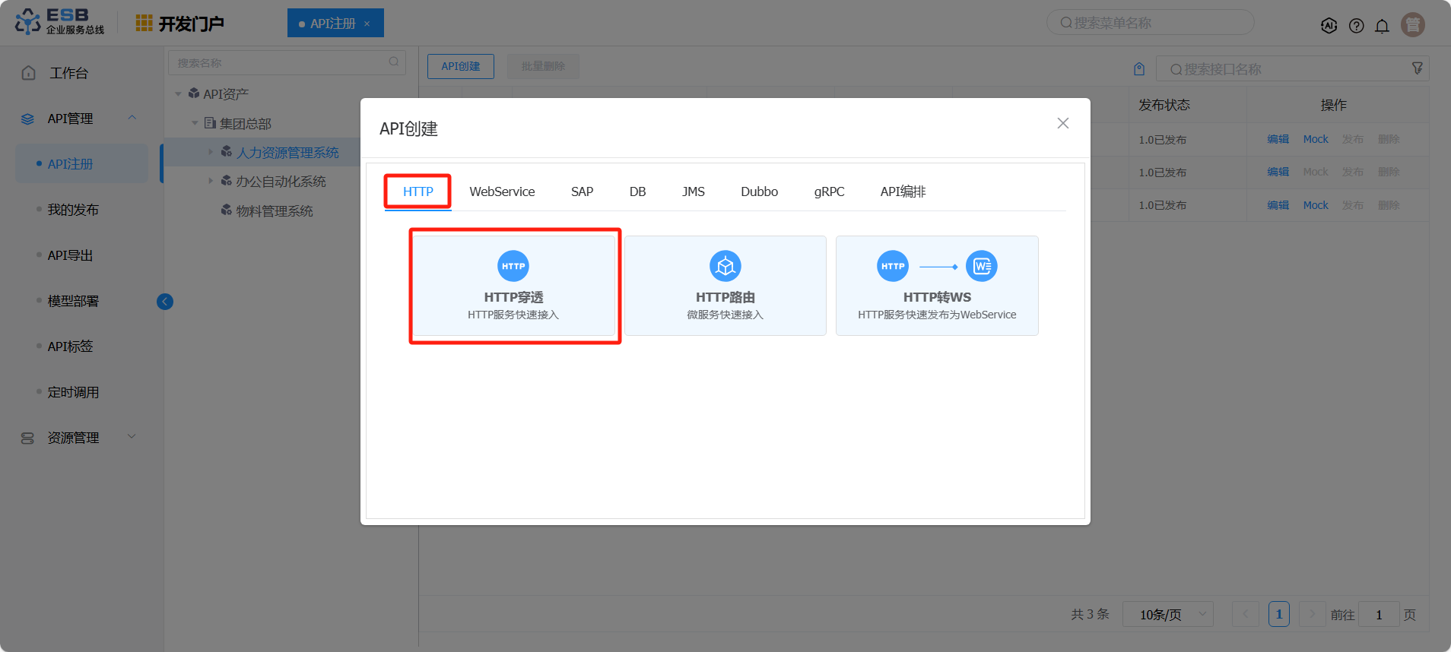The width and height of the screenshot is (1451, 652).
Task: Switch to the Dubbo tab
Action: click(x=759, y=191)
